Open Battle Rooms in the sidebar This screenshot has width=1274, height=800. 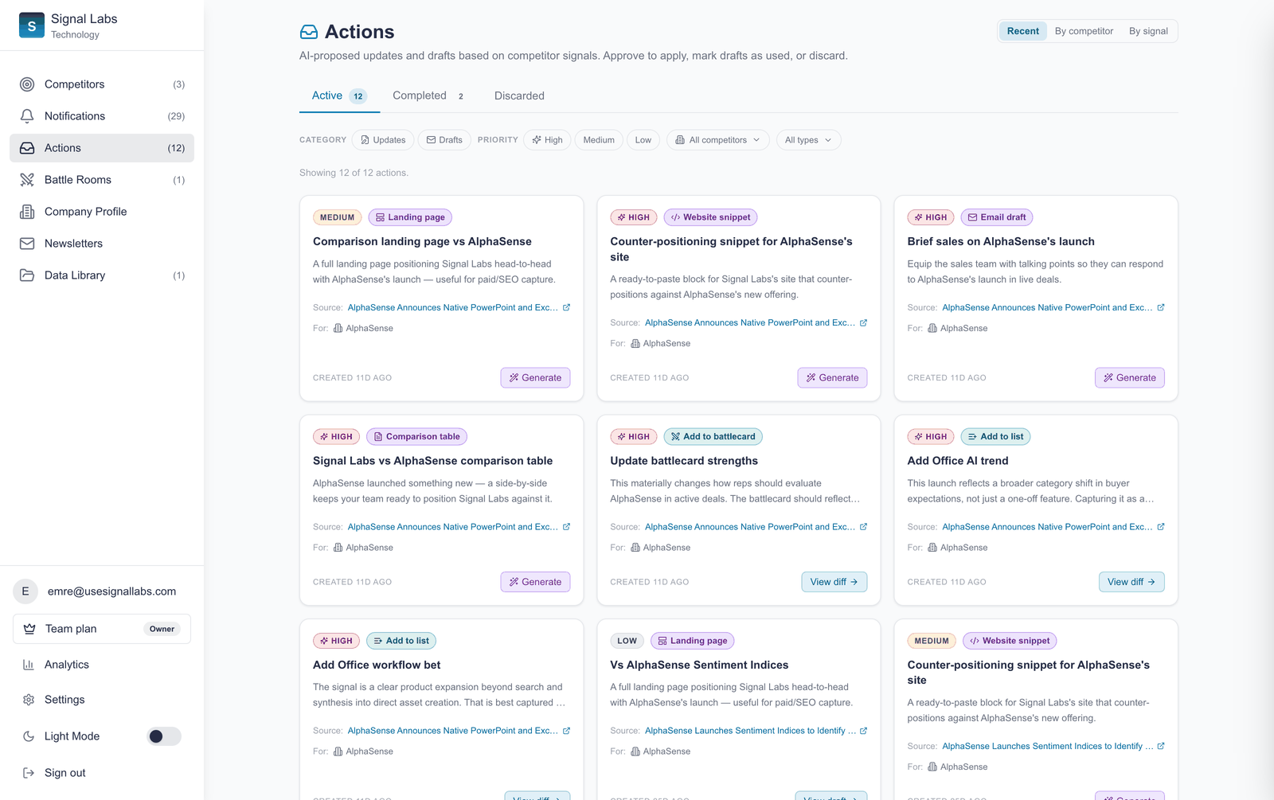pos(102,180)
